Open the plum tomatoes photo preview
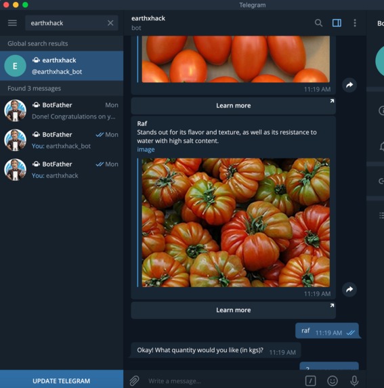This screenshot has width=384, height=388. point(236,59)
